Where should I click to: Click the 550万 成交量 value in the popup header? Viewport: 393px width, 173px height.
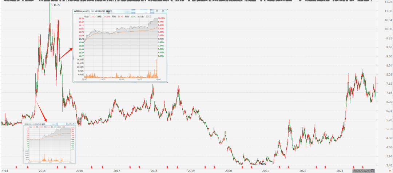pyautogui.click(x=148, y=16)
